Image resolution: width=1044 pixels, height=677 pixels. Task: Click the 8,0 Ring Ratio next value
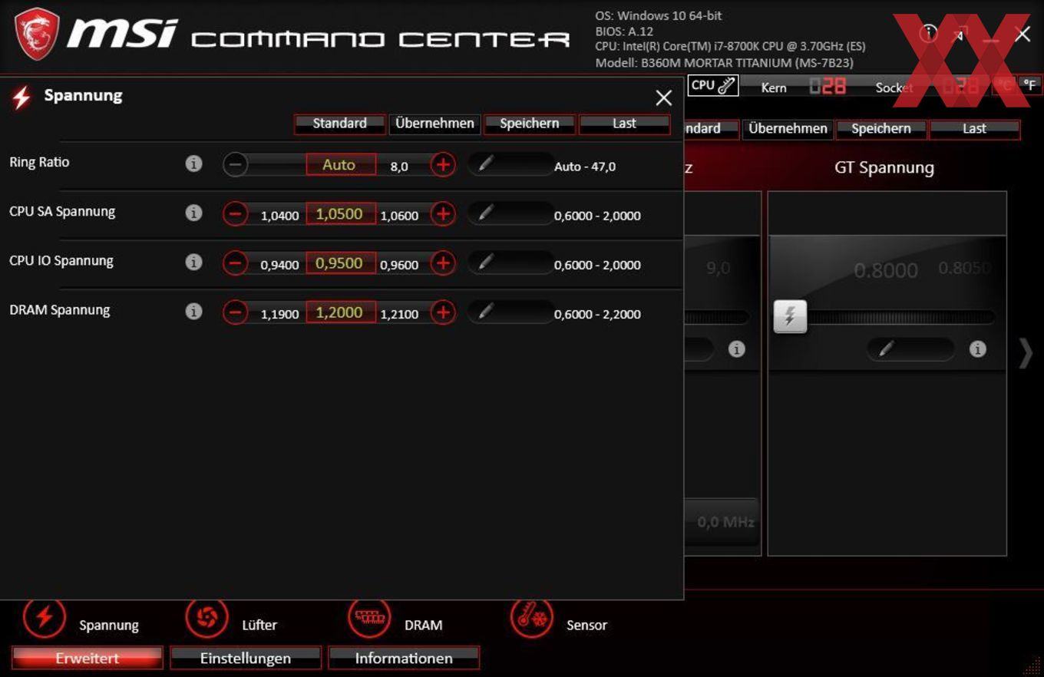(399, 166)
